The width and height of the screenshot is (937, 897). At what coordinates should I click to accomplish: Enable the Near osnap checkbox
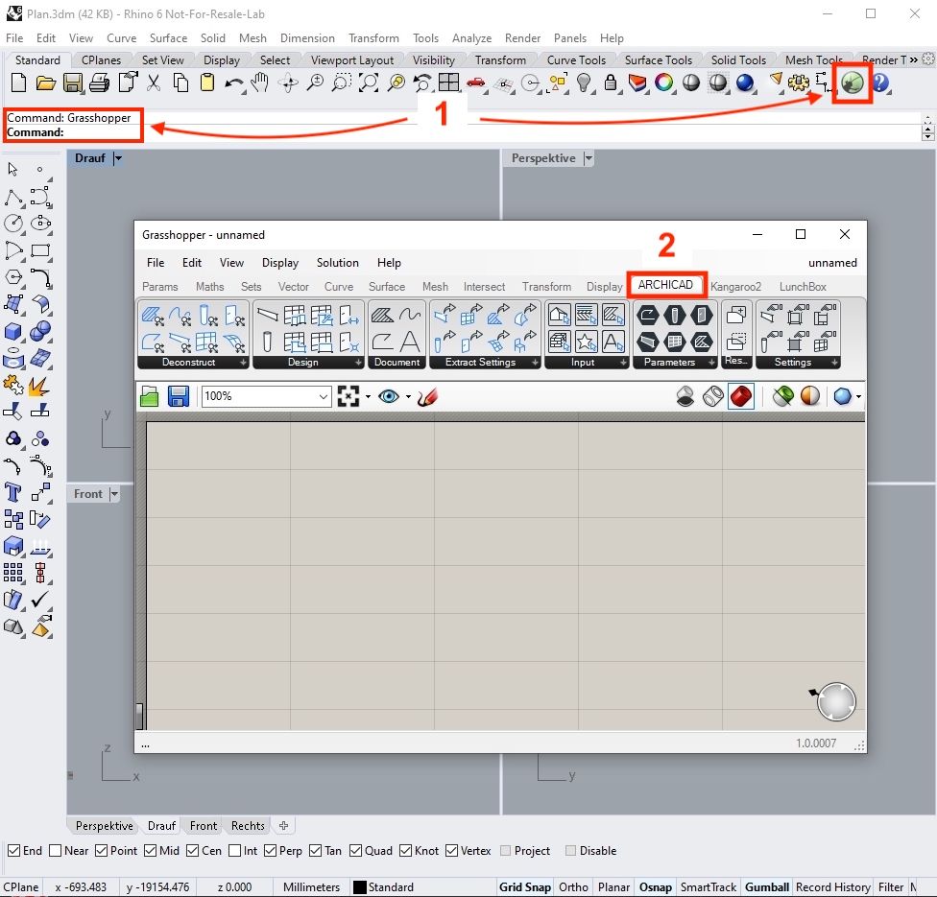(55, 850)
